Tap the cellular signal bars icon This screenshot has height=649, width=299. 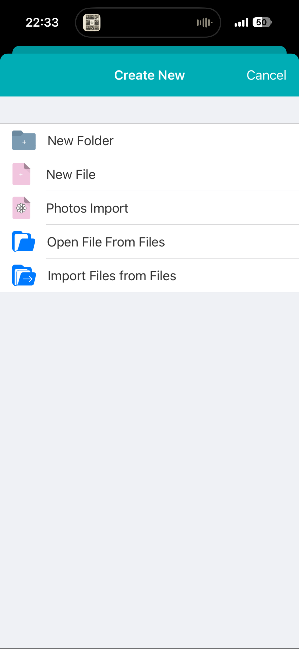[x=241, y=23]
